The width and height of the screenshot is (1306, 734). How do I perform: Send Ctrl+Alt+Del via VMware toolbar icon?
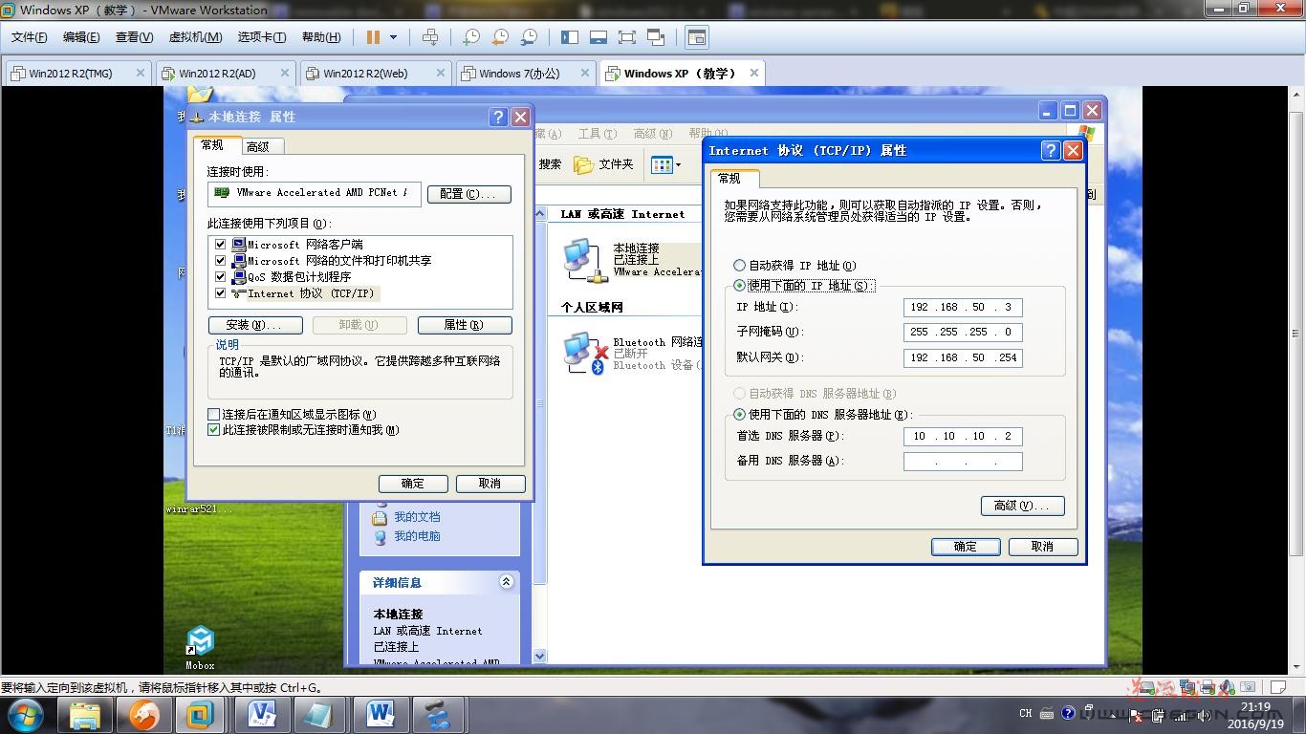[x=430, y=37]
